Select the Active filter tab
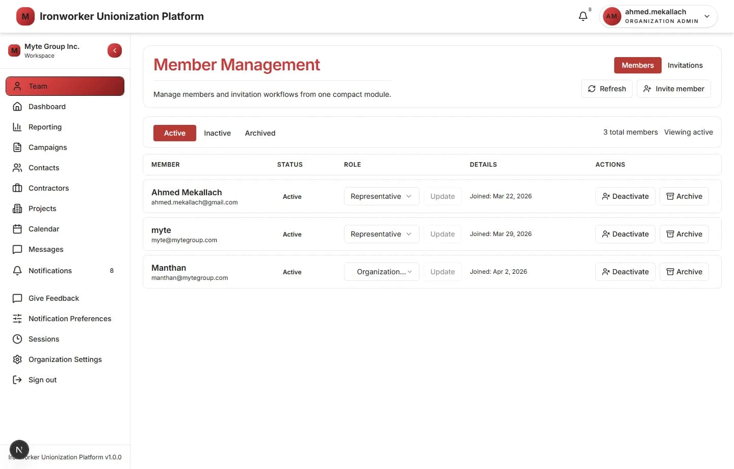Viewport: 734px width, 469px height. 175,133
